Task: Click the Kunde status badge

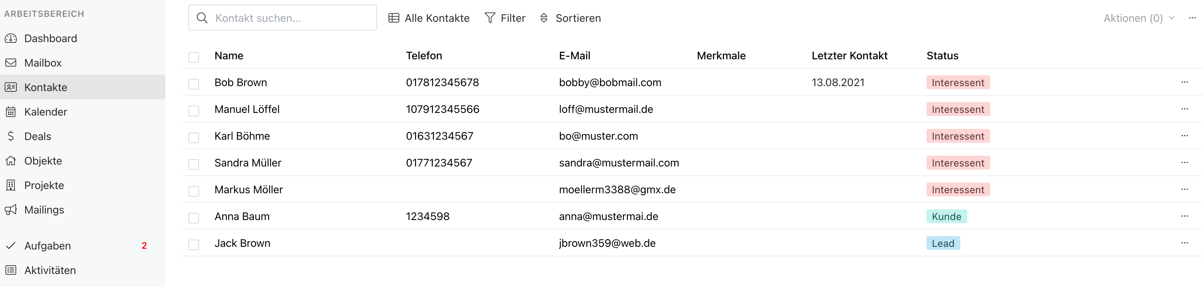Action: click(x=946, y=217)
